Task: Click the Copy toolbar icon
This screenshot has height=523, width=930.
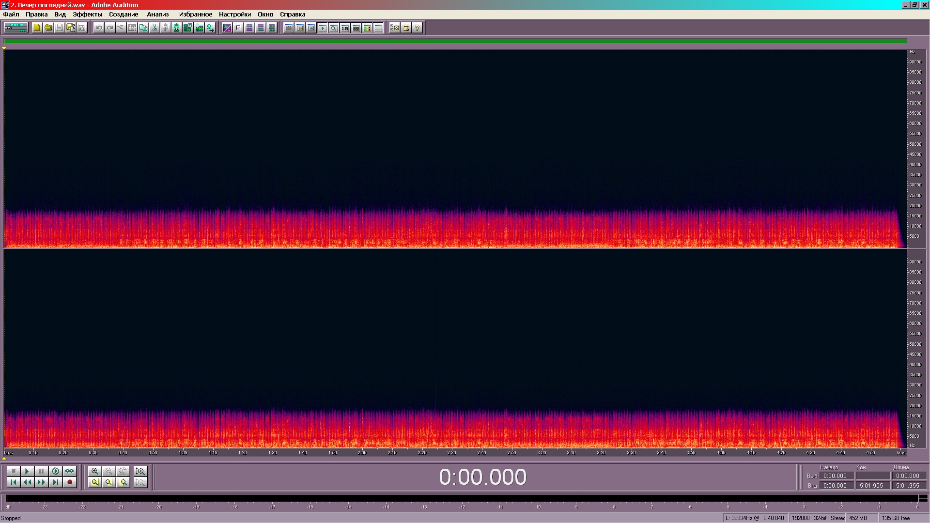Action: (x=143, y=28)
